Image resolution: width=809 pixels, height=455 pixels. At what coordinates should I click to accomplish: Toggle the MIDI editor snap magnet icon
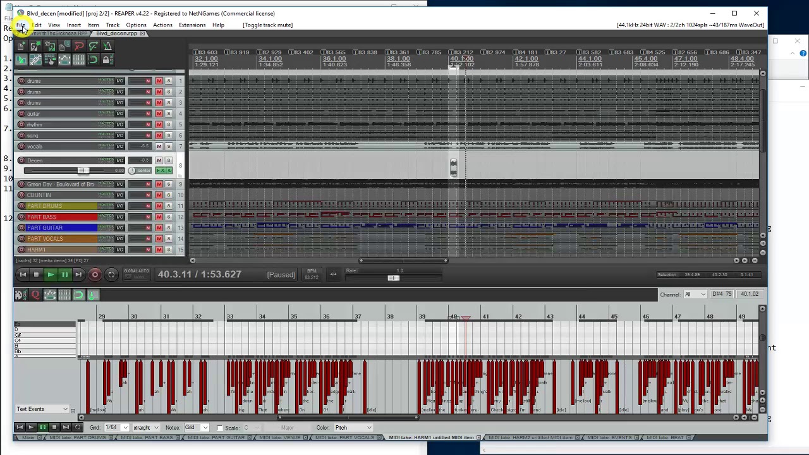[x=78, y=294]
